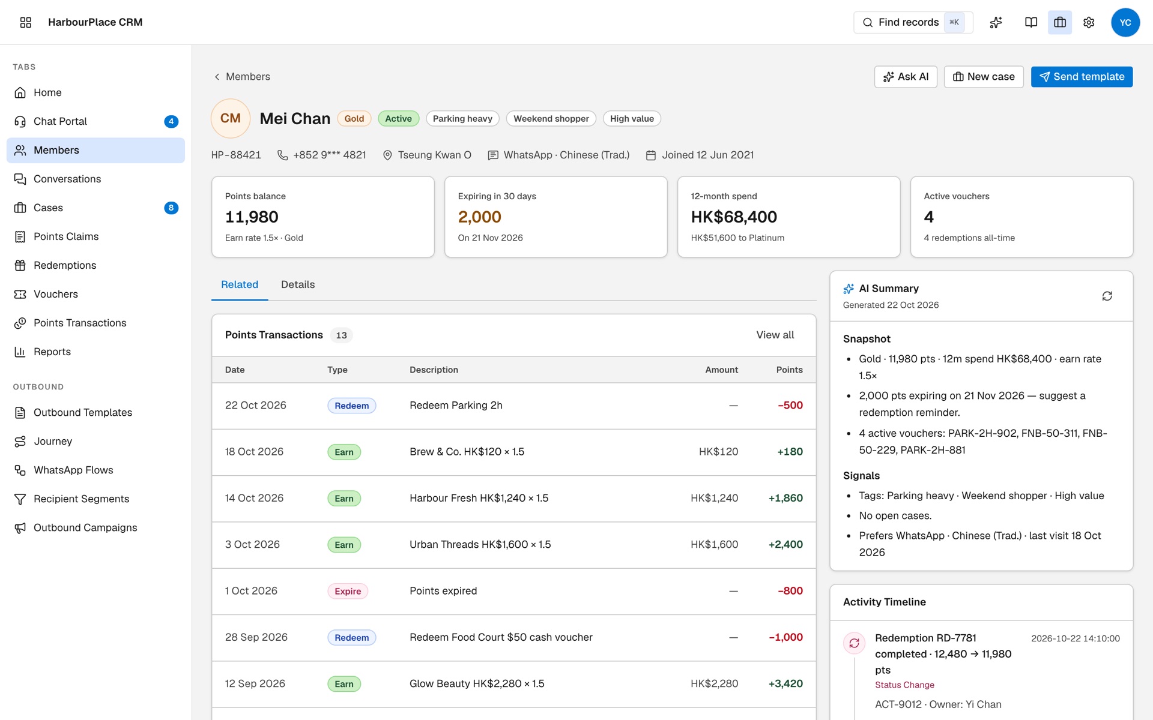Click the briefcase cases icon in header
This screenshot has width=1153, height=720.
coord(1059,22)
